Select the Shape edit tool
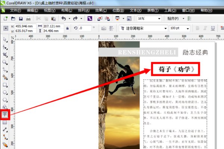This screenshot has width=224, height=149. tap(5, 47)
